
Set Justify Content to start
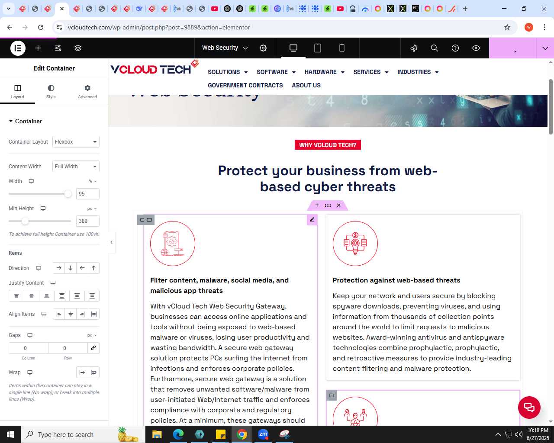(16, 296)
